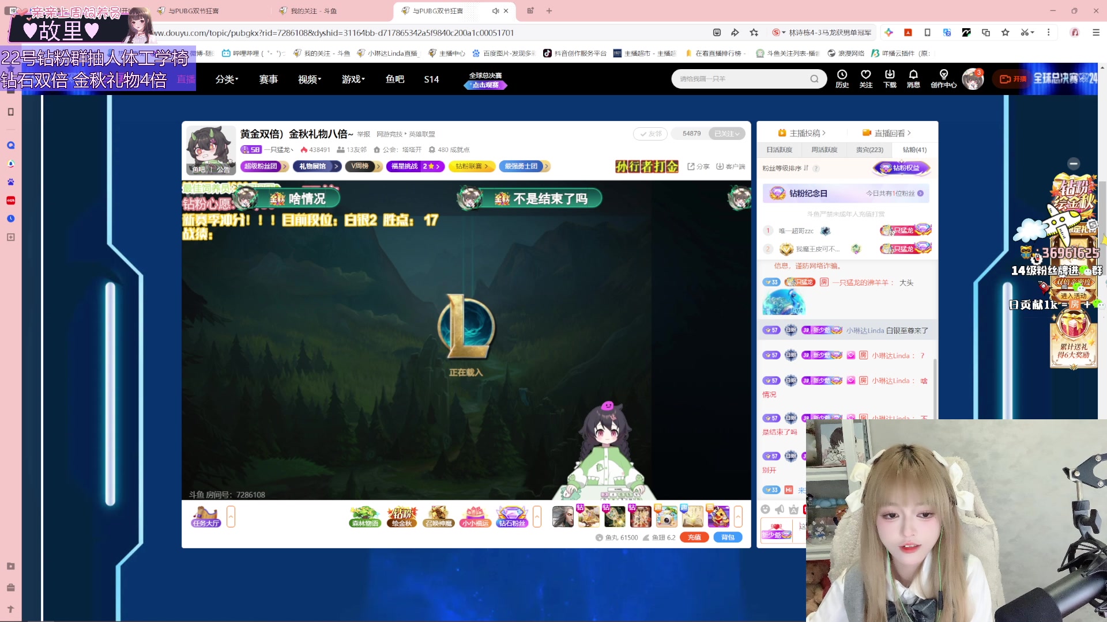This screenshot has width=1107, height=622.
Task: Expand the 分类 navigation dropdown
Action: (227, 79)
